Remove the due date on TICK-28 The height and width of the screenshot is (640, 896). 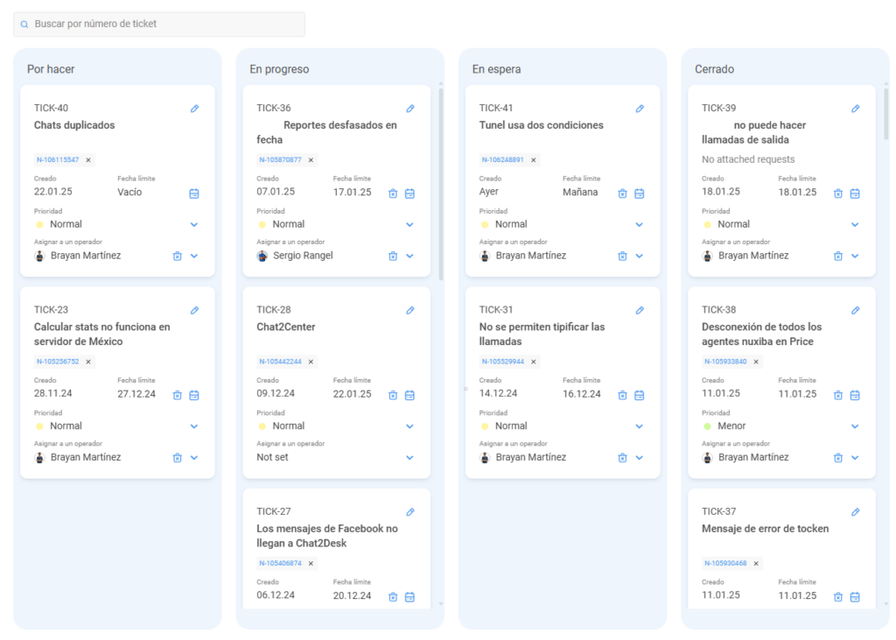click(393, 395)
